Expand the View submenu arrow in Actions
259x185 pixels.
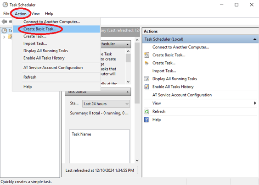(x=255, y=103)
